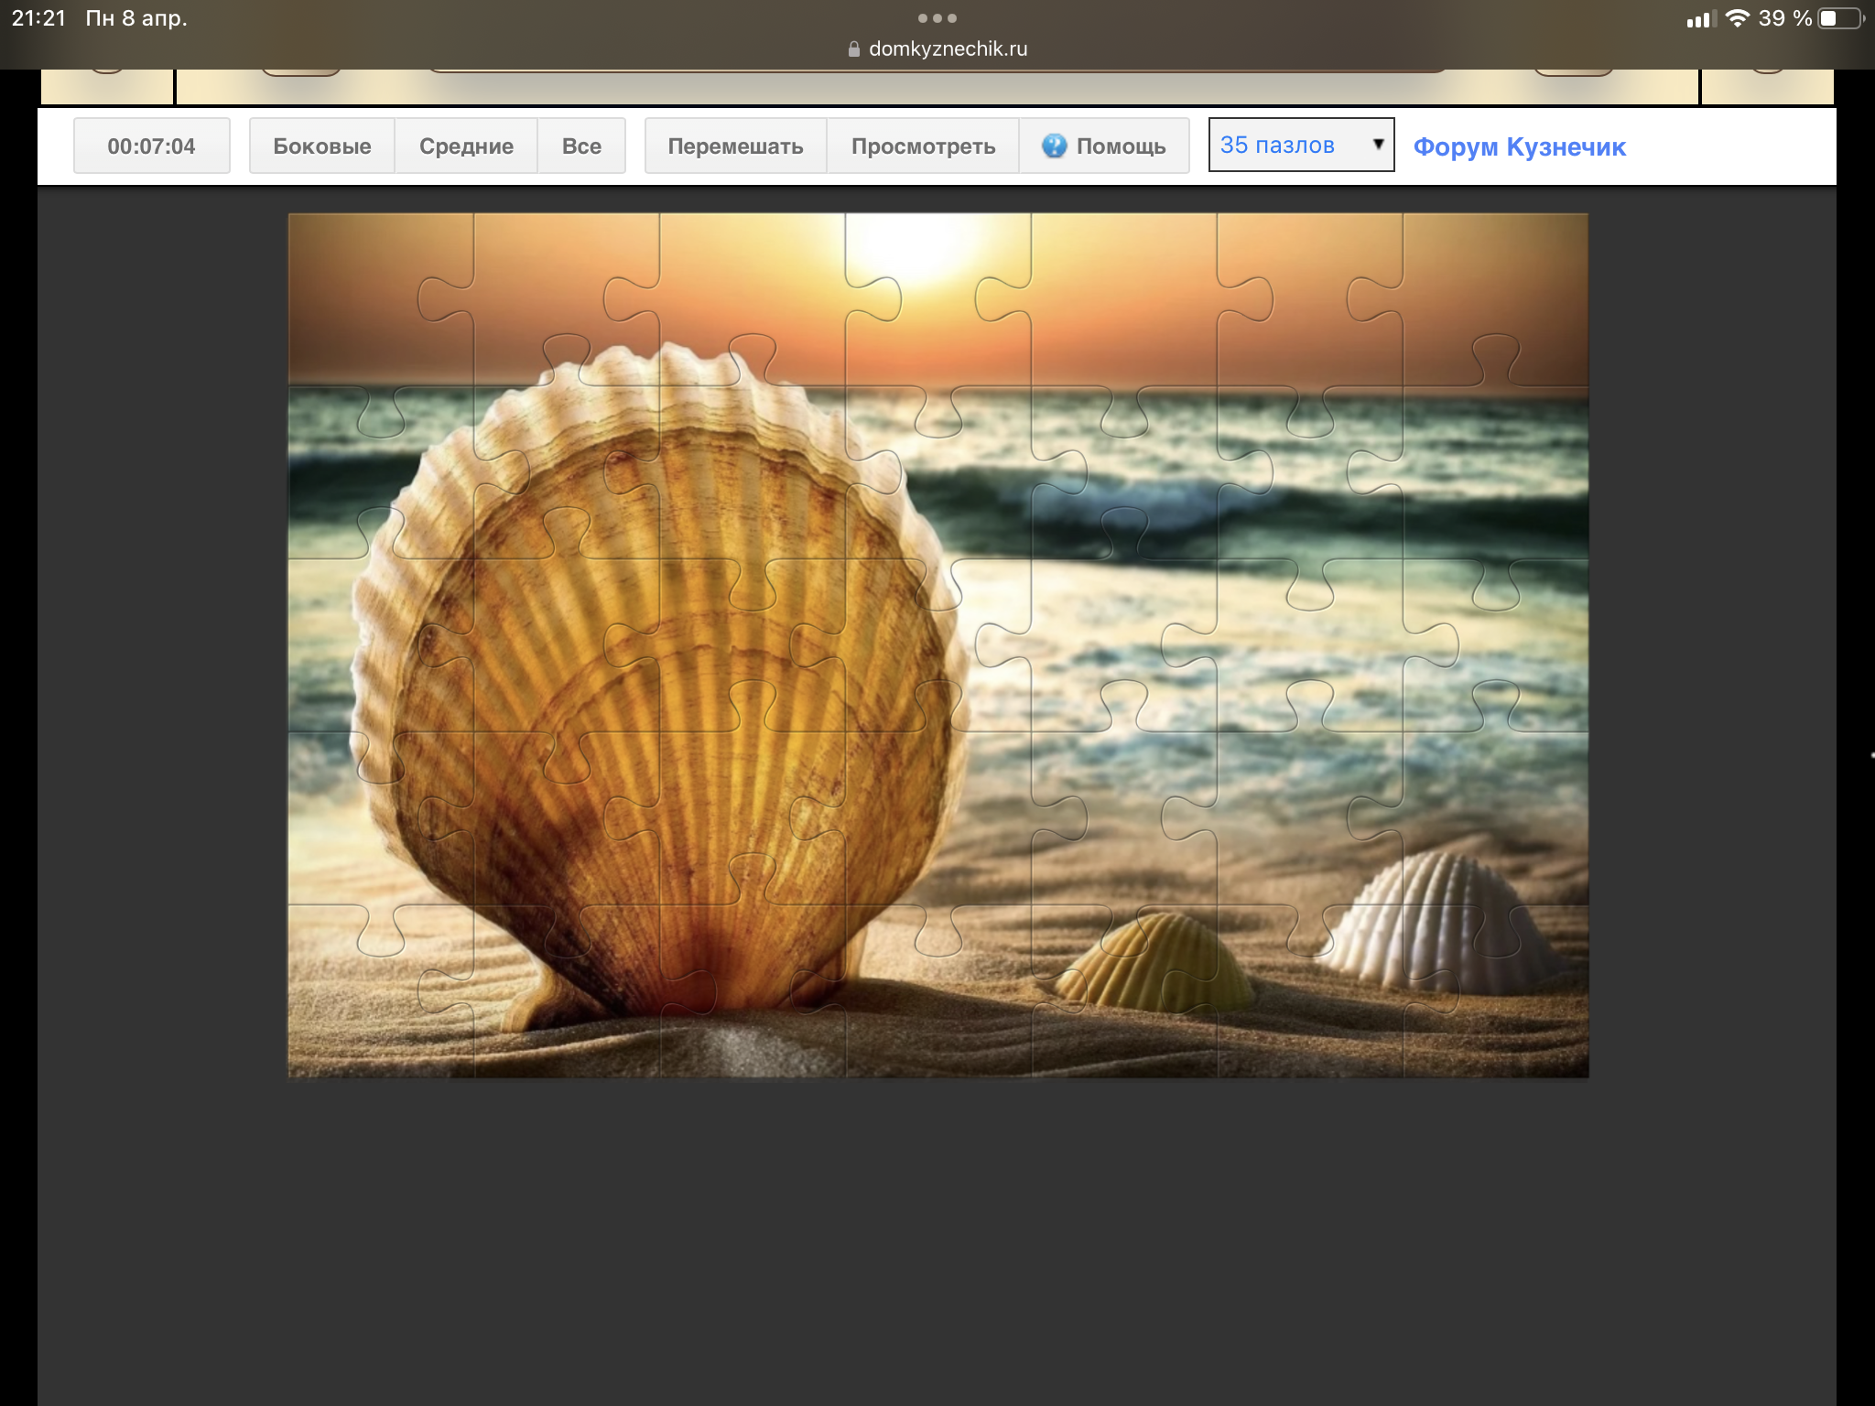Click the 00:07:04 timer display
1875x1406 pixels.
151,146
